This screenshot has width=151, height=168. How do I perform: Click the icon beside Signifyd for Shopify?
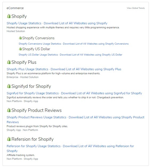9,86
